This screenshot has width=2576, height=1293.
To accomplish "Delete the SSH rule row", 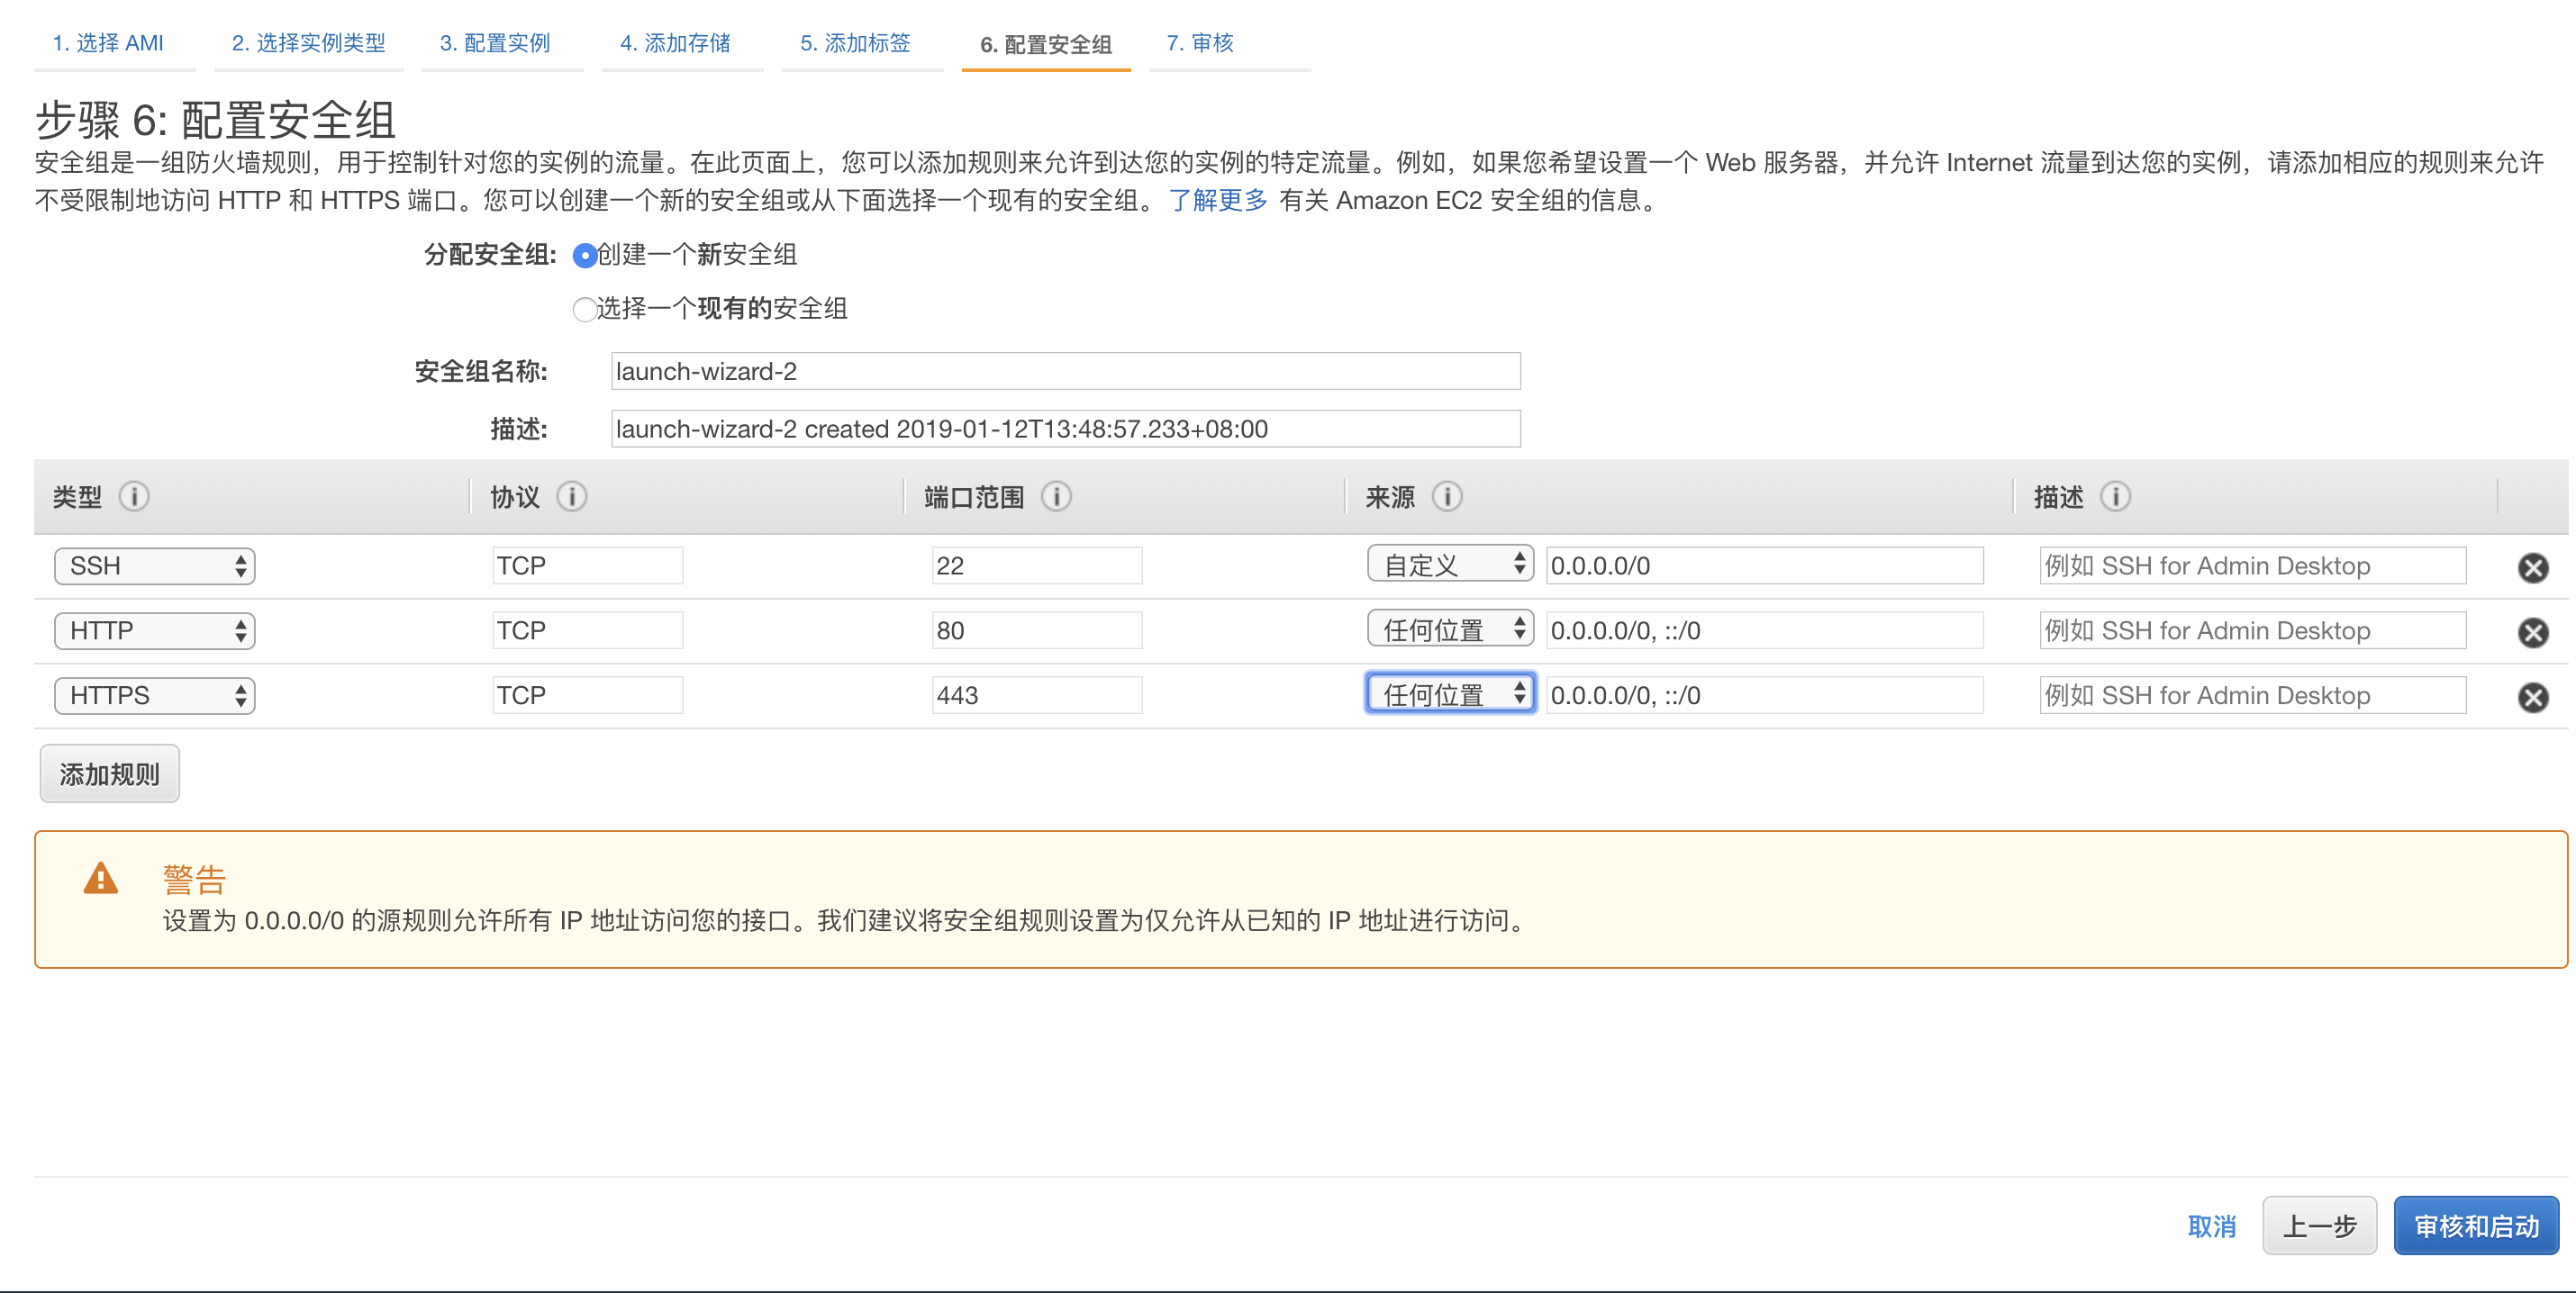I will (2532, 568).
